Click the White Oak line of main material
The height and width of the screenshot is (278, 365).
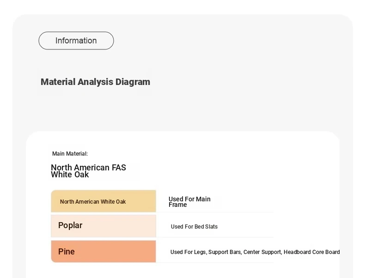click(x=70, y=175)
